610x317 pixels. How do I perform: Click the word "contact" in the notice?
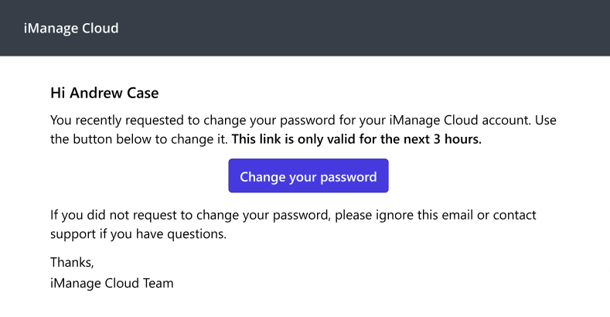pyautogui.click(x=514, y=215)
